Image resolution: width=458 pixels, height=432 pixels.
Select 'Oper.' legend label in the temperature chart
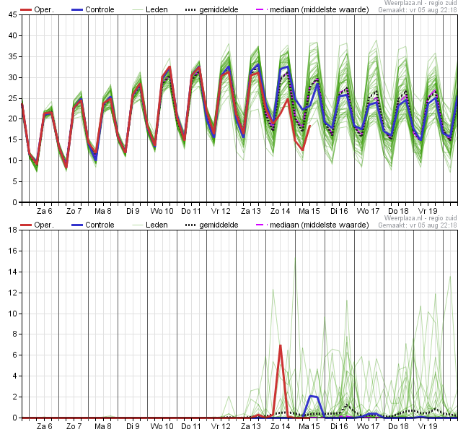coord(44,9)
